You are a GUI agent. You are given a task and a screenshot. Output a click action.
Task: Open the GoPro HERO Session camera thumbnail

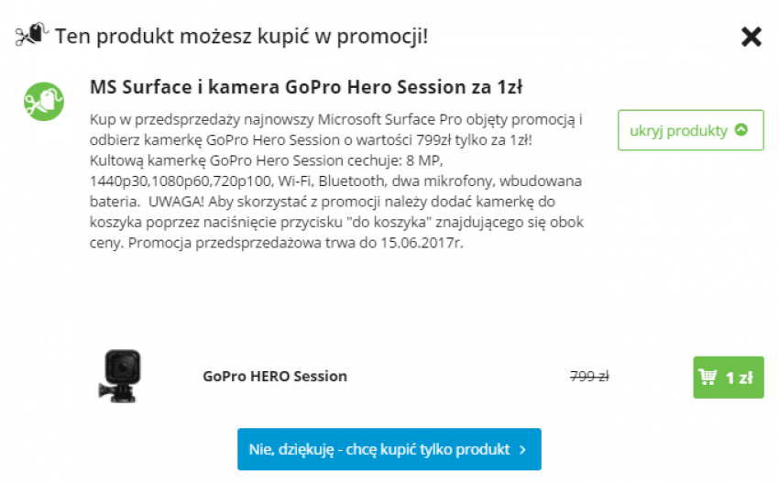pyautogui.click(x=119, y=376)
